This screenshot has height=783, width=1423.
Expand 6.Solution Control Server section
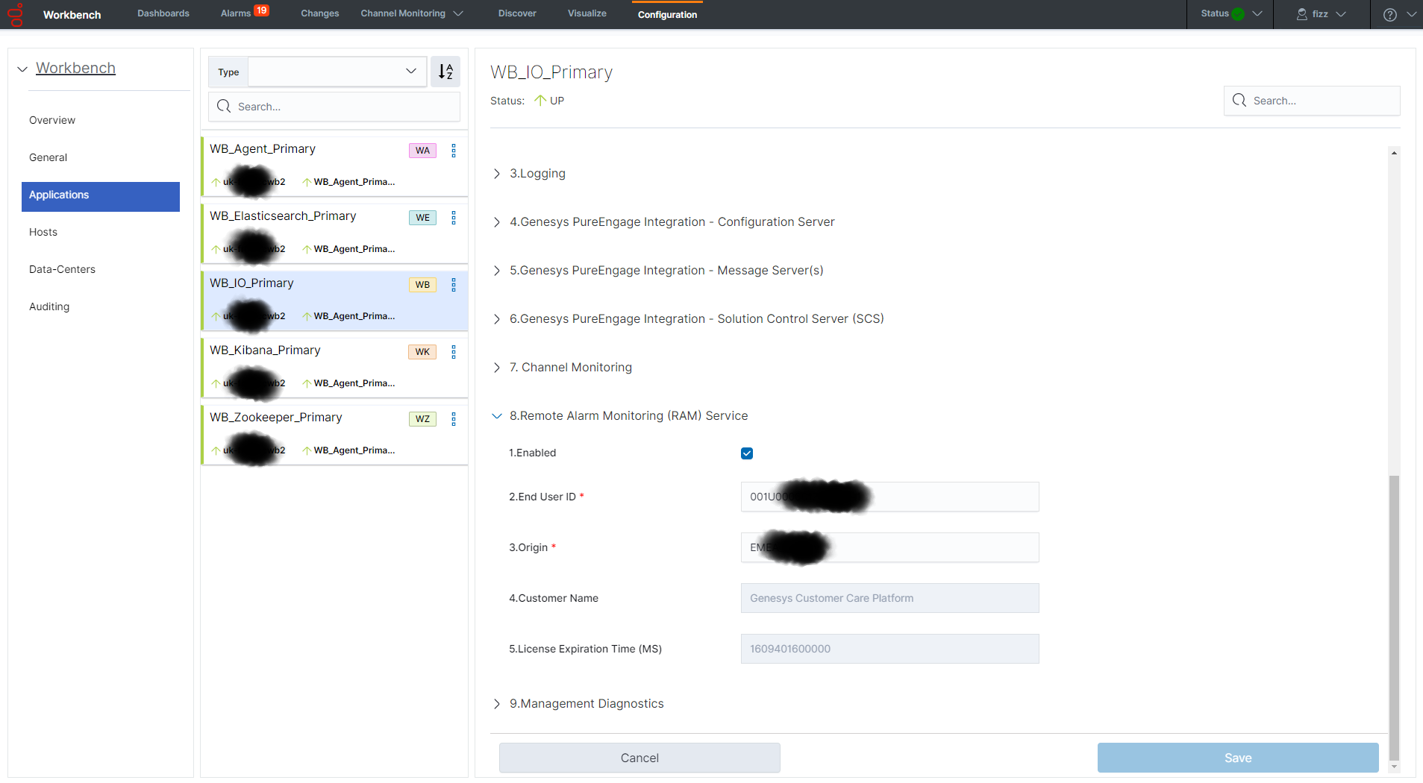pyautogui.click(x=497, y=319)
